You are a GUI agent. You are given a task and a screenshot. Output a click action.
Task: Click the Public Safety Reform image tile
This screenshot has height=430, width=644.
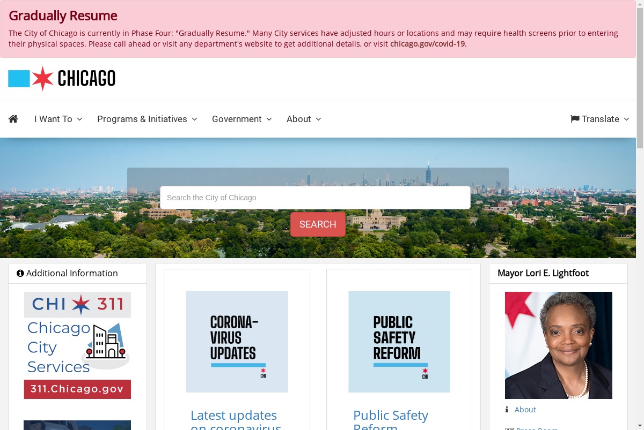(399, 342)
